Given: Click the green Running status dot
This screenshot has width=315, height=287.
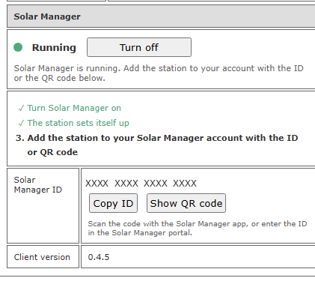Looking at the screenshot, I should tap(18, 47).
